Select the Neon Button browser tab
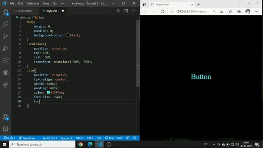Image resolution: width=263 pixels, height=148 pixels. [172, 5]
